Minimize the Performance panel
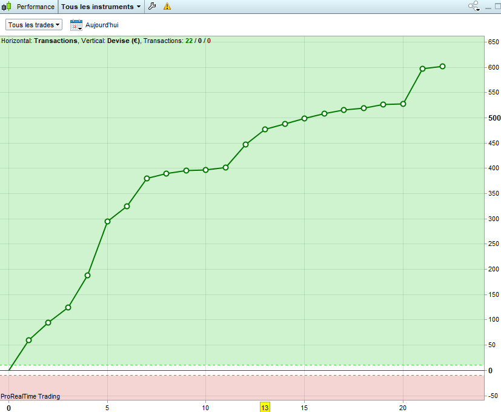 (x=488, y=7)
